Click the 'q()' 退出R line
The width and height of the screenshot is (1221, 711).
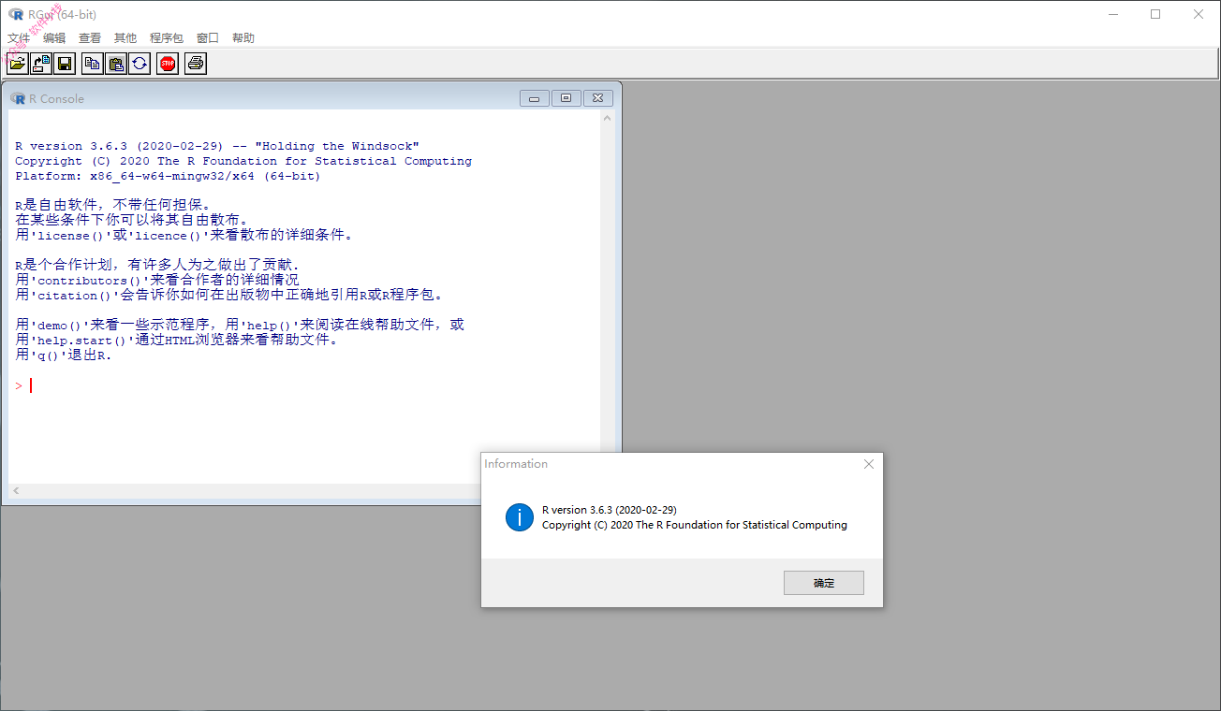coord(64,355)
